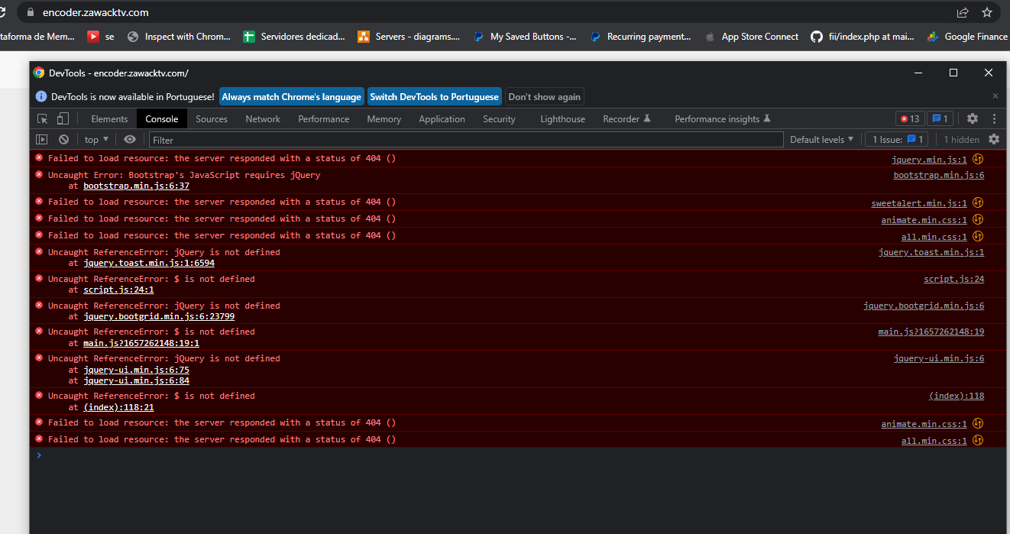Open live expression eye icon
This screenshot has width=1010, height=534.
tap(130, 139)
